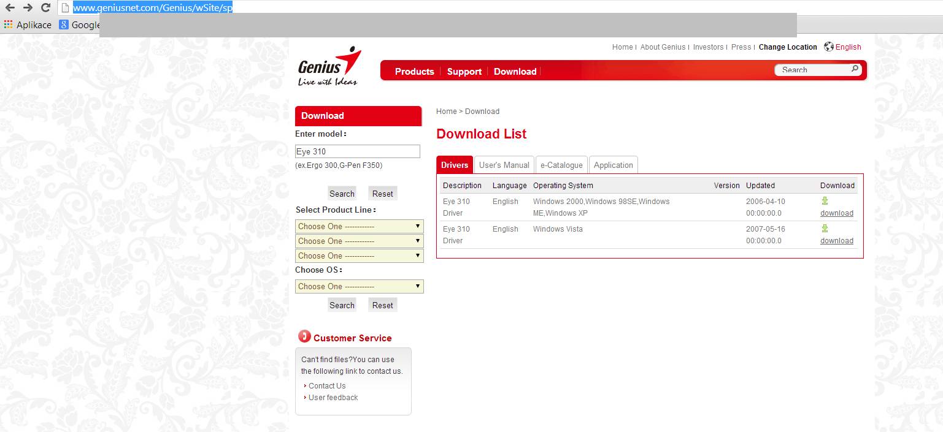Open the Contact Us link
This screenshot has width=943, height=432.
(327, 386)
